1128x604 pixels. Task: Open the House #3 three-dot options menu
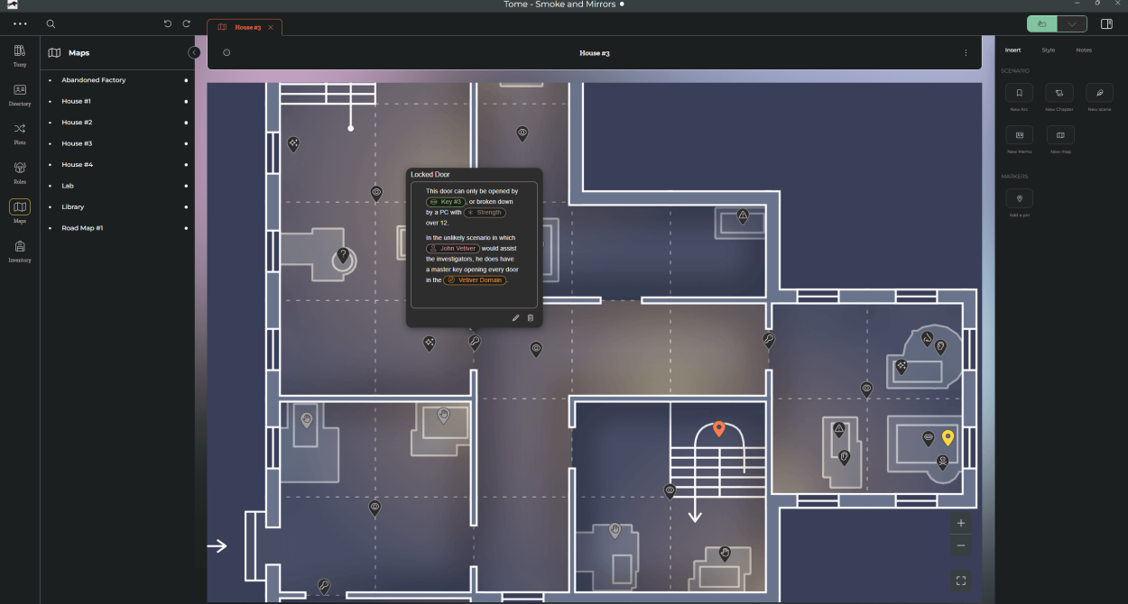tap(966, 53)
